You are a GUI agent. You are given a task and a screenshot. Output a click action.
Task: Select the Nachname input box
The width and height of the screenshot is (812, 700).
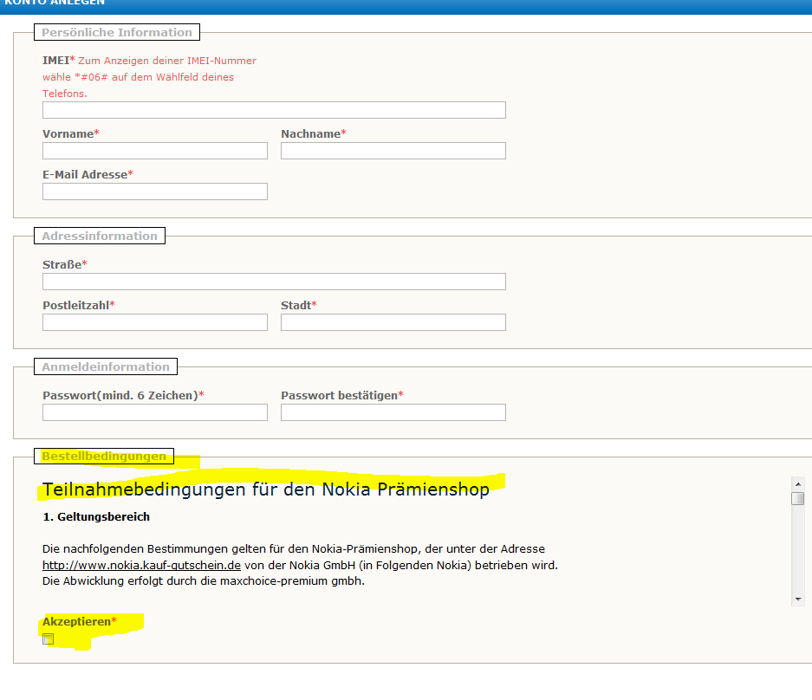(393, 151)
